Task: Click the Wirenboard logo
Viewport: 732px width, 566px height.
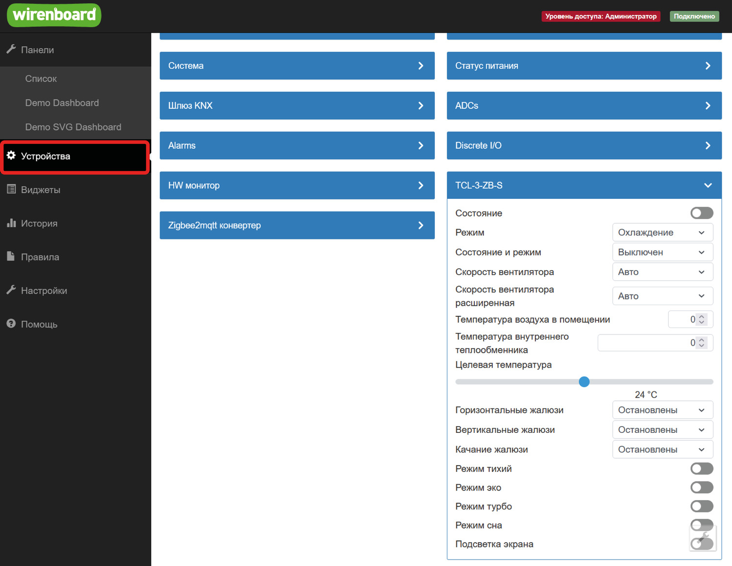Action: click(x=54, y=15)
